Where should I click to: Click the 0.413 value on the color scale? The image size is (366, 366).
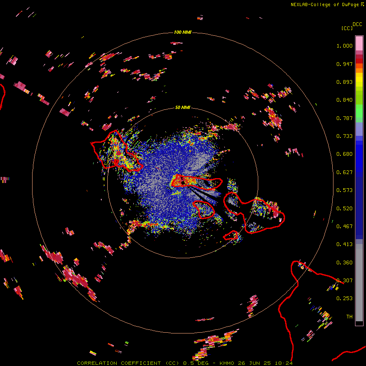point(344,244)
